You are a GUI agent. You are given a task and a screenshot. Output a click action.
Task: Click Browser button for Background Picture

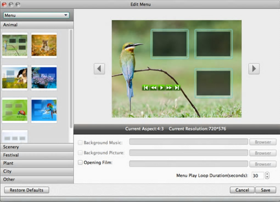click(263, 153)
